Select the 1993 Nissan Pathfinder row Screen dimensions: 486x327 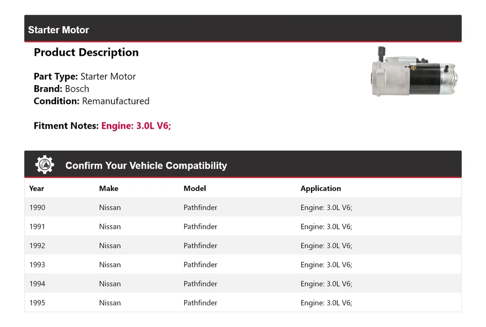243,264
